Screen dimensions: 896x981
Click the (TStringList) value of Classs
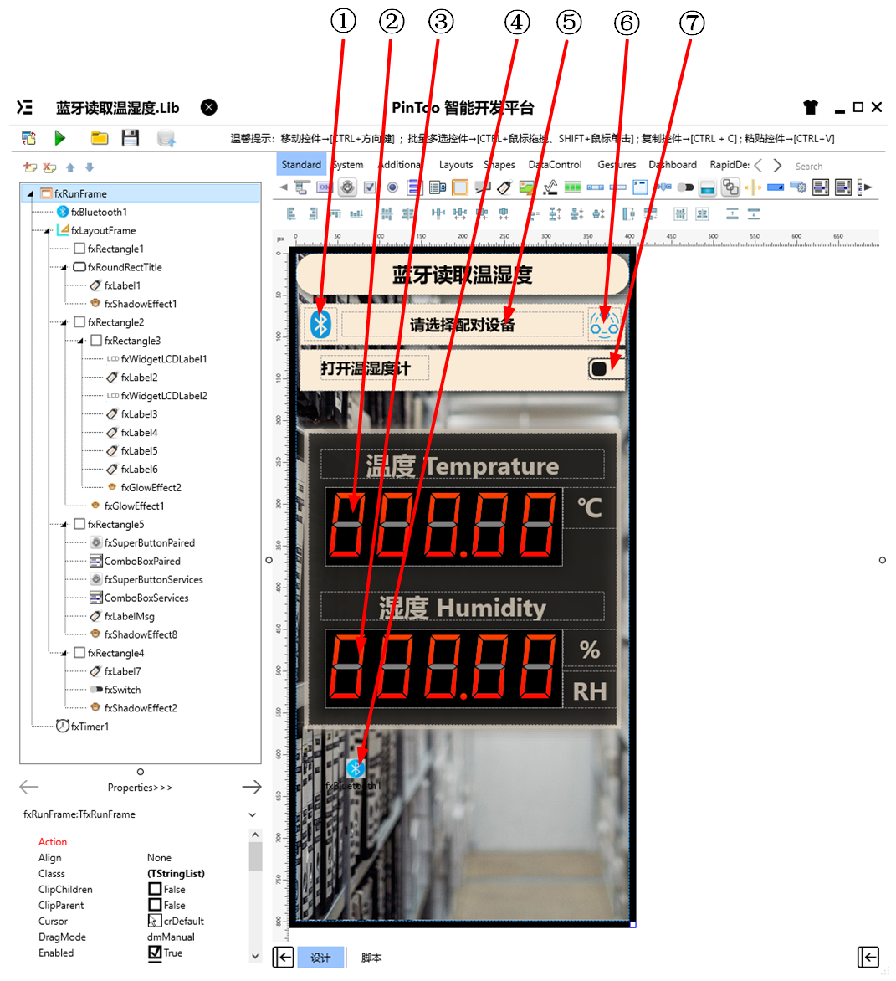(176, 873)
